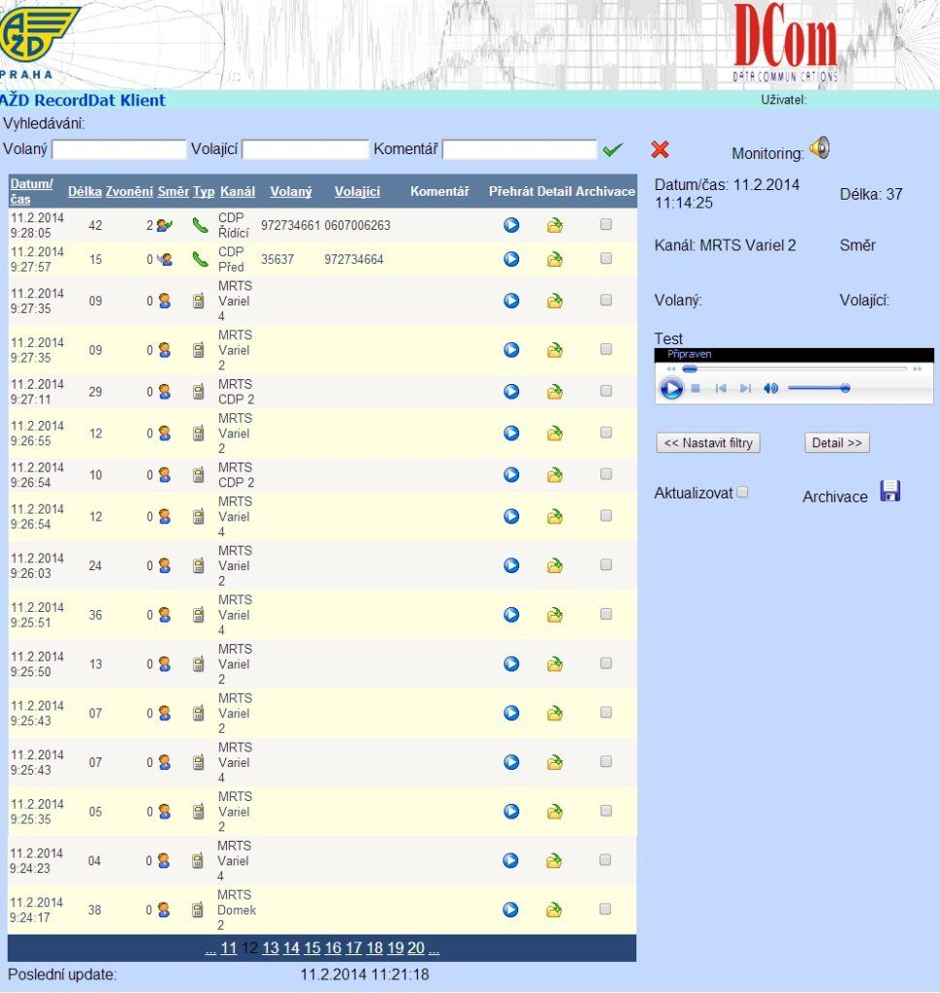Click the green checkmark to confirm search

tap(612, 150)
